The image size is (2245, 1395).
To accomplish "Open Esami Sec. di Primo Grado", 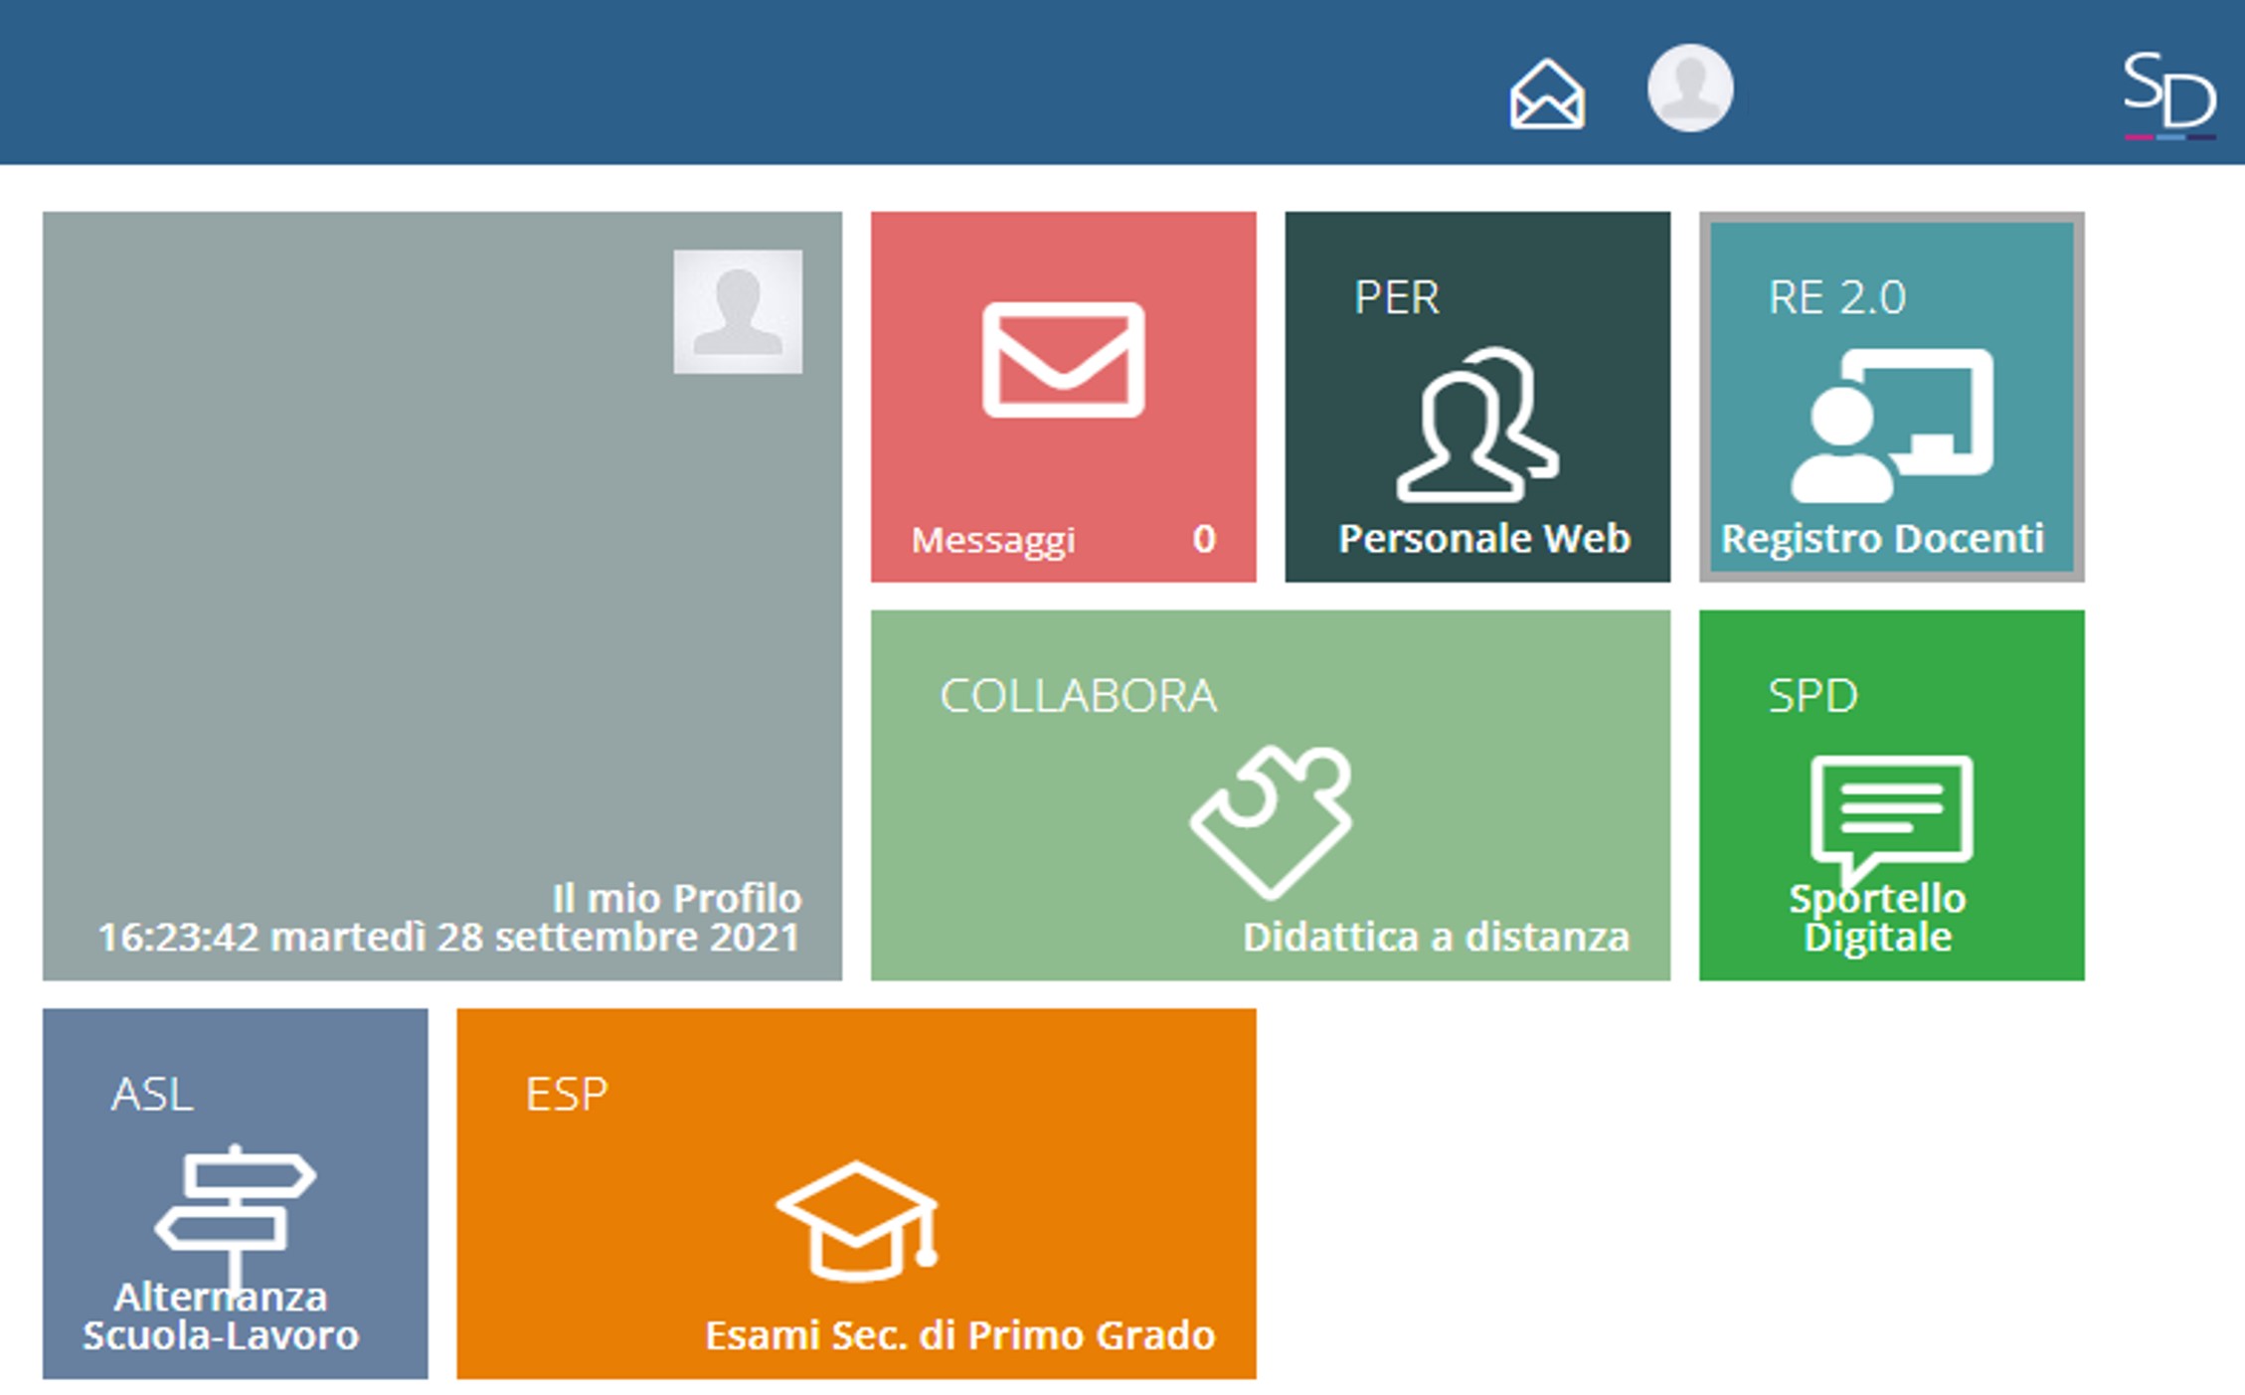I will point(959,1335).
